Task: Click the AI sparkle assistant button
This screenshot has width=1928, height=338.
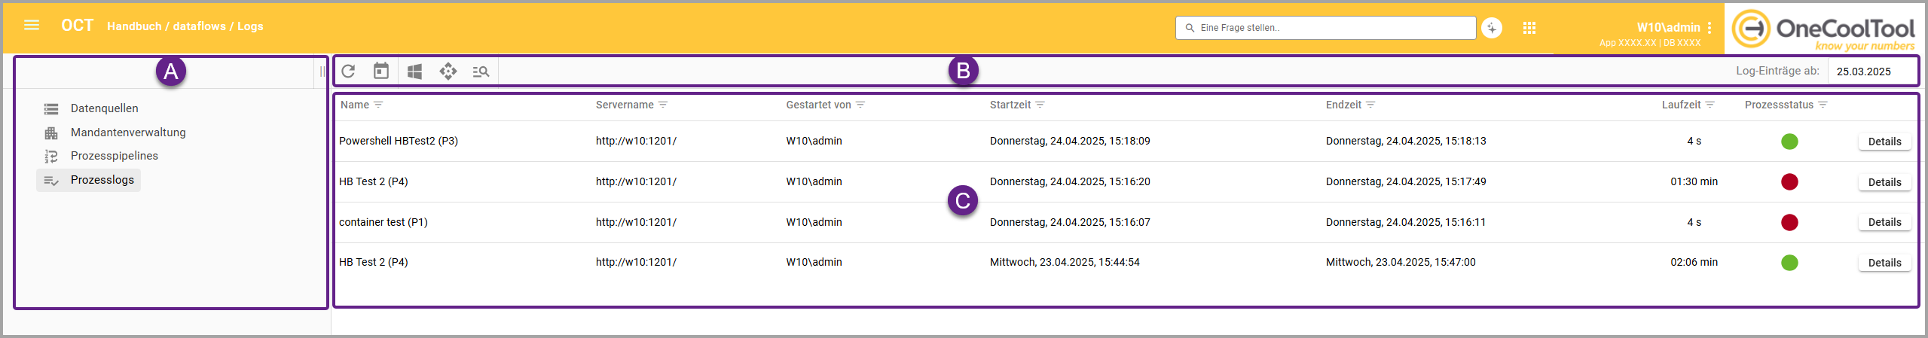Action: click(x=1492, y=28)
